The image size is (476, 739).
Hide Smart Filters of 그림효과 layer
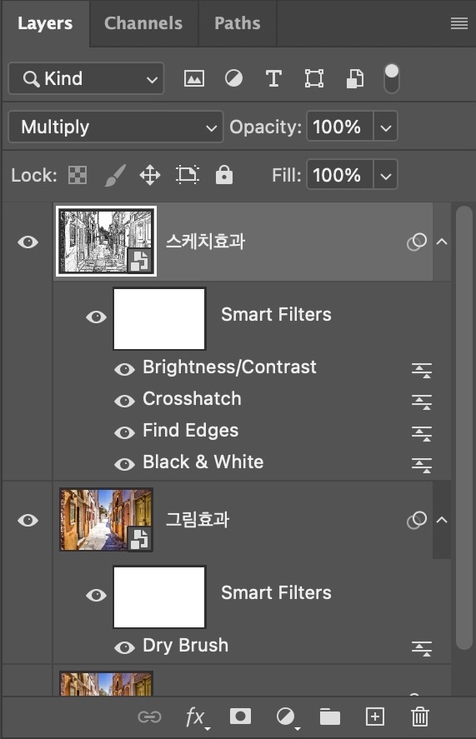click(x=96, y=595)
